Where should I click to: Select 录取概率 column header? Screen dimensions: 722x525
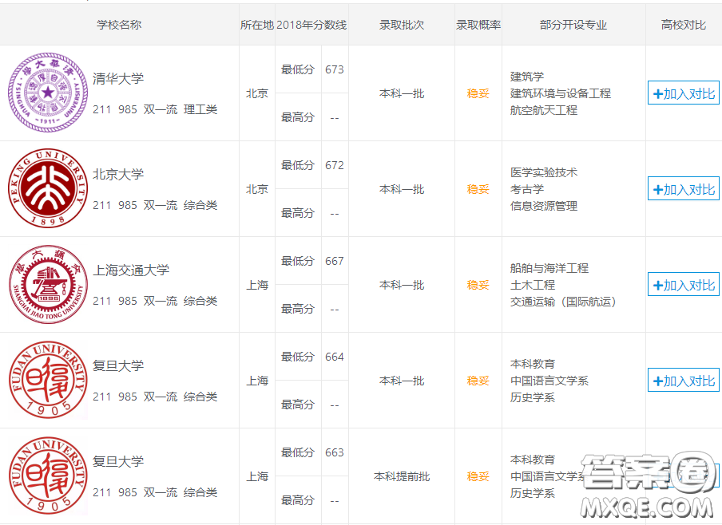478,25
